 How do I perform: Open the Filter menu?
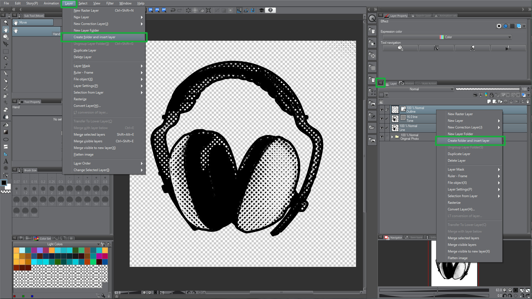point(110,3)
